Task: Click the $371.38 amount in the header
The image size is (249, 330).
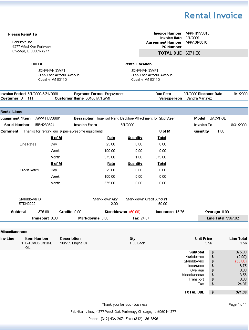Action: tap(193, 53)
